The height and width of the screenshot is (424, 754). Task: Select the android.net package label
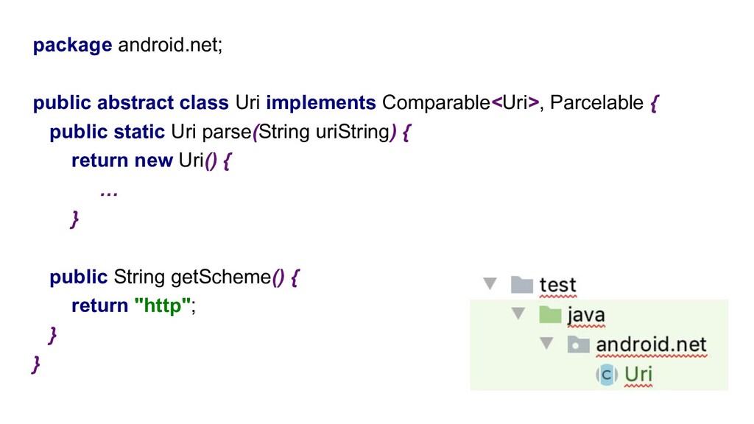651,344
